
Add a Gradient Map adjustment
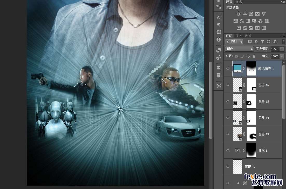(264, 28)
